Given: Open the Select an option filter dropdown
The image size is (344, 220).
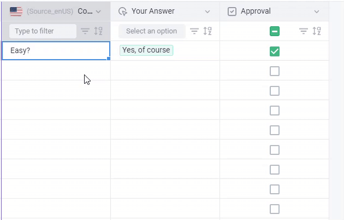Looking at the screenshot, I should pyautogui.click(x=152, y=31).
